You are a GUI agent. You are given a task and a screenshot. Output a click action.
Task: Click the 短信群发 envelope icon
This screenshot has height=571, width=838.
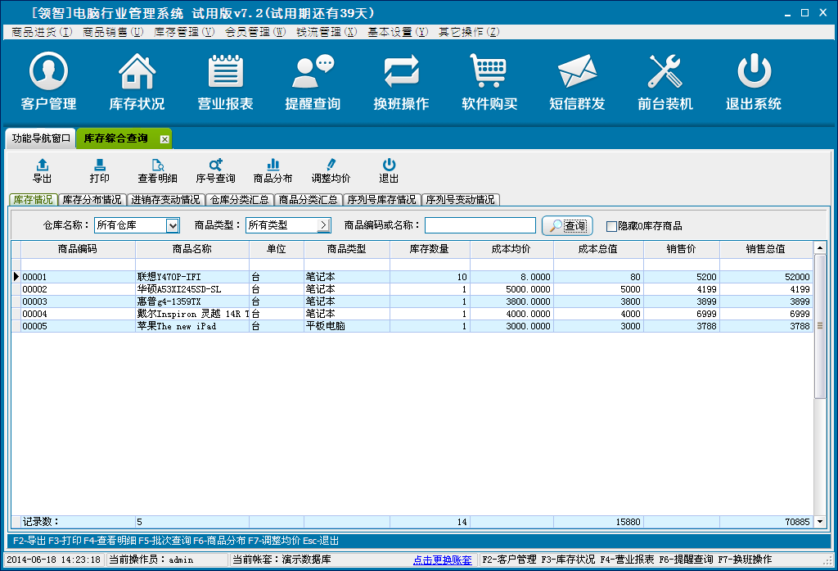click(x=577, y=72)
